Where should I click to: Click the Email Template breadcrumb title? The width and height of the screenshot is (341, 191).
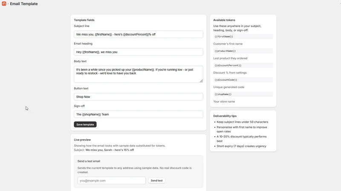[x=24, y=4]
